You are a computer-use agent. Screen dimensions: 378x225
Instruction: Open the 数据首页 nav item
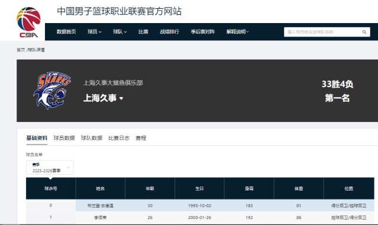(66, 31)
